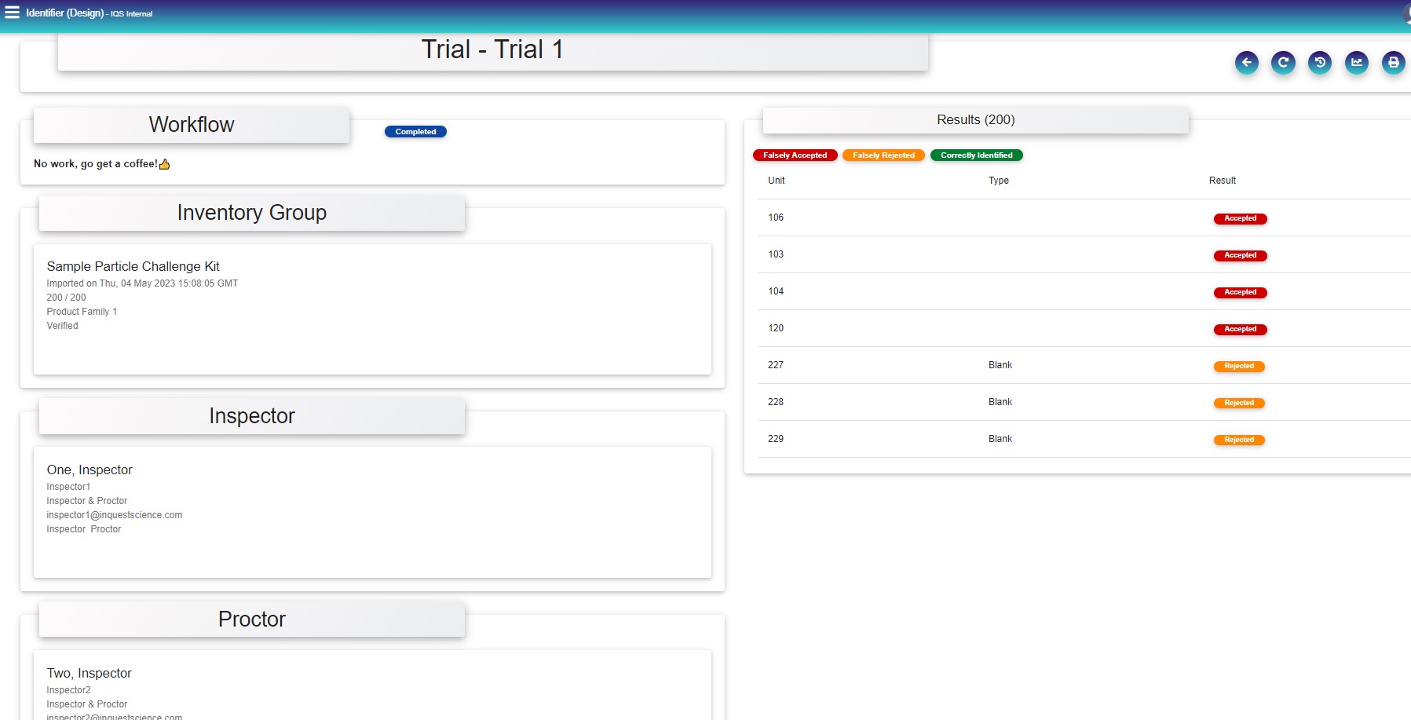
Task: Click the back arrow button
Action: point(1246,63)
